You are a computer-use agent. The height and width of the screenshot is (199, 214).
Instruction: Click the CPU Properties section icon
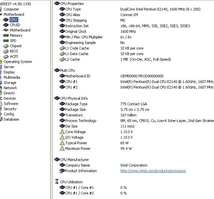click(x=57, y=3)
